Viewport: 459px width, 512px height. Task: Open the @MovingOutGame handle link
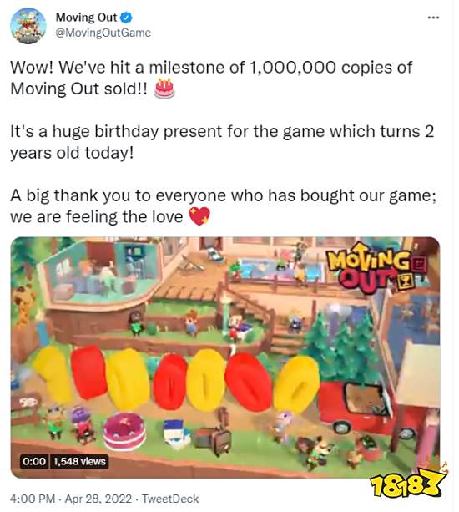click(x=103, y=33)
